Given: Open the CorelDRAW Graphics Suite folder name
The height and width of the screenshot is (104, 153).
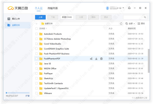Looking at the screenshot, I should pos(56,49).
